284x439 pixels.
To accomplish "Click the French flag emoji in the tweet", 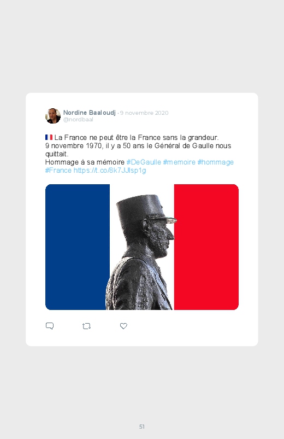I will (49, 137).
